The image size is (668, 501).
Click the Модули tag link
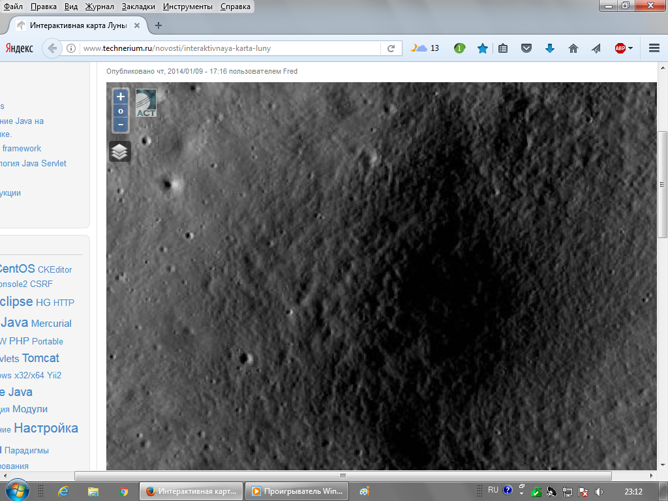[x=30, y=409]
